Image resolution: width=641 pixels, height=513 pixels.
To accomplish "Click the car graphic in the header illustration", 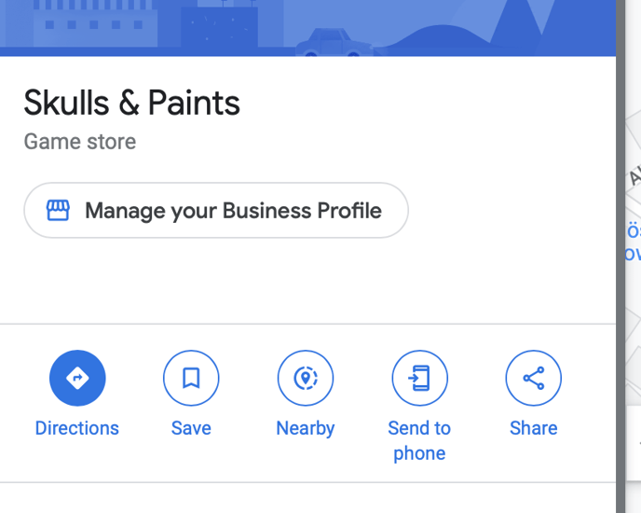I will pos(334,43).
